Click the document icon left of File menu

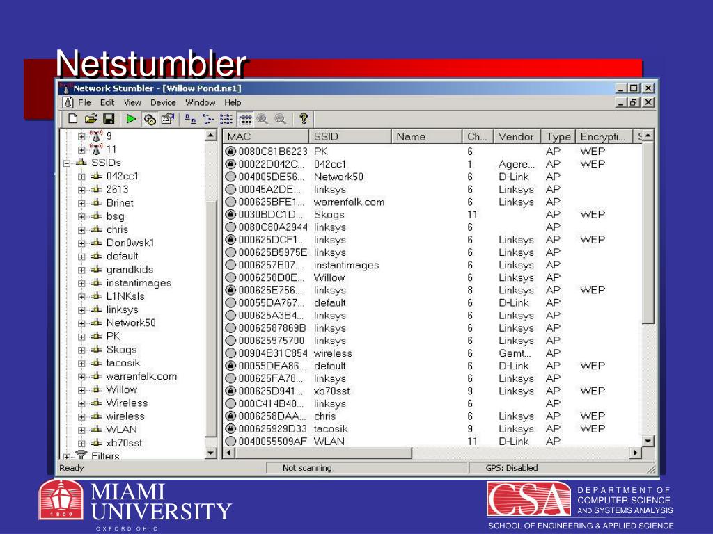pyautogui.click(x=68, y=102)
